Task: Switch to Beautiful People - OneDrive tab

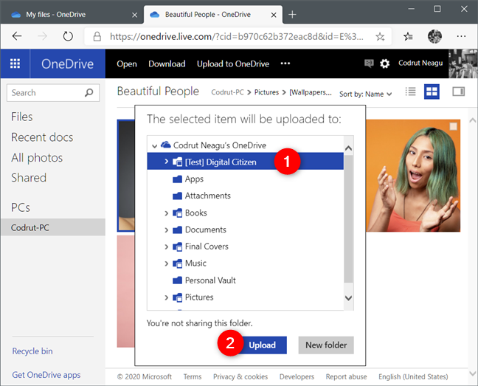Action: click(212, 14)
